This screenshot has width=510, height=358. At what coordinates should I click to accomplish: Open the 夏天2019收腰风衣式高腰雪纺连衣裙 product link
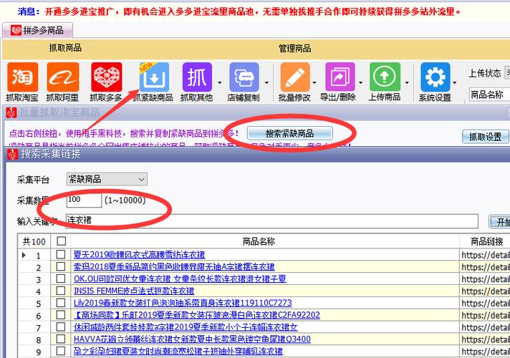(139, 255)
